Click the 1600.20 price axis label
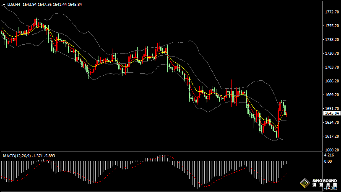The width and height of the screenshot is (341, 192). 332,150
